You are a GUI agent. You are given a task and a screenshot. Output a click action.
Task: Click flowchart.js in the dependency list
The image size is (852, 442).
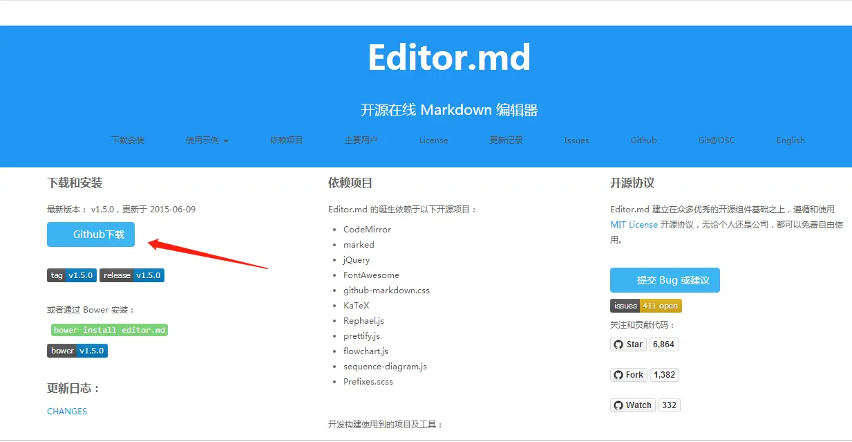(366, 351)
